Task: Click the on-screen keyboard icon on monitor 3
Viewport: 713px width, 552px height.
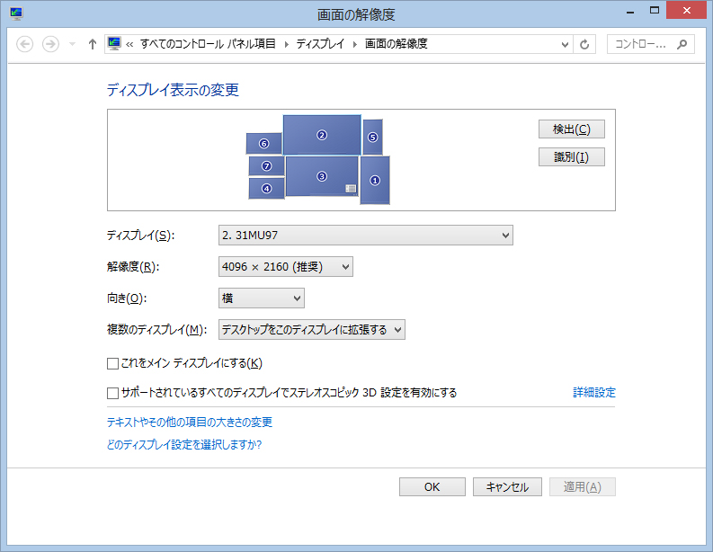Action: click(x=351, y=188)
